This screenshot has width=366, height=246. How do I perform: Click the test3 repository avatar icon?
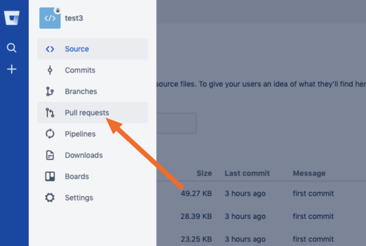point(50,18)
